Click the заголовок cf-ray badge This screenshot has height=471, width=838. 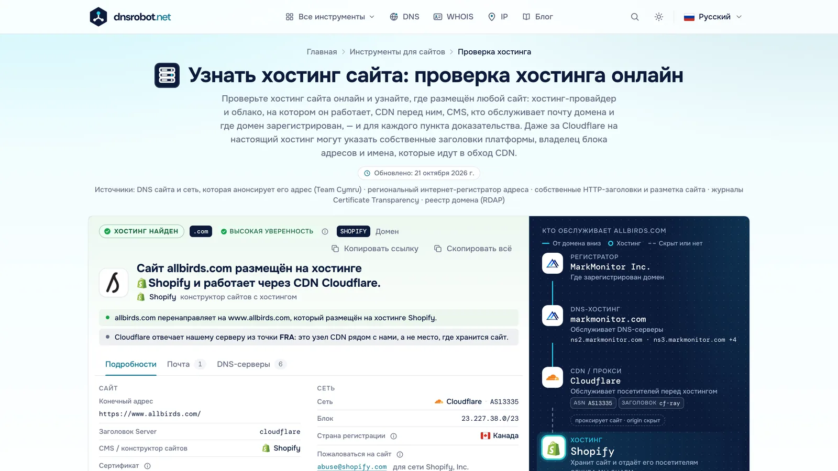point(651,403)
